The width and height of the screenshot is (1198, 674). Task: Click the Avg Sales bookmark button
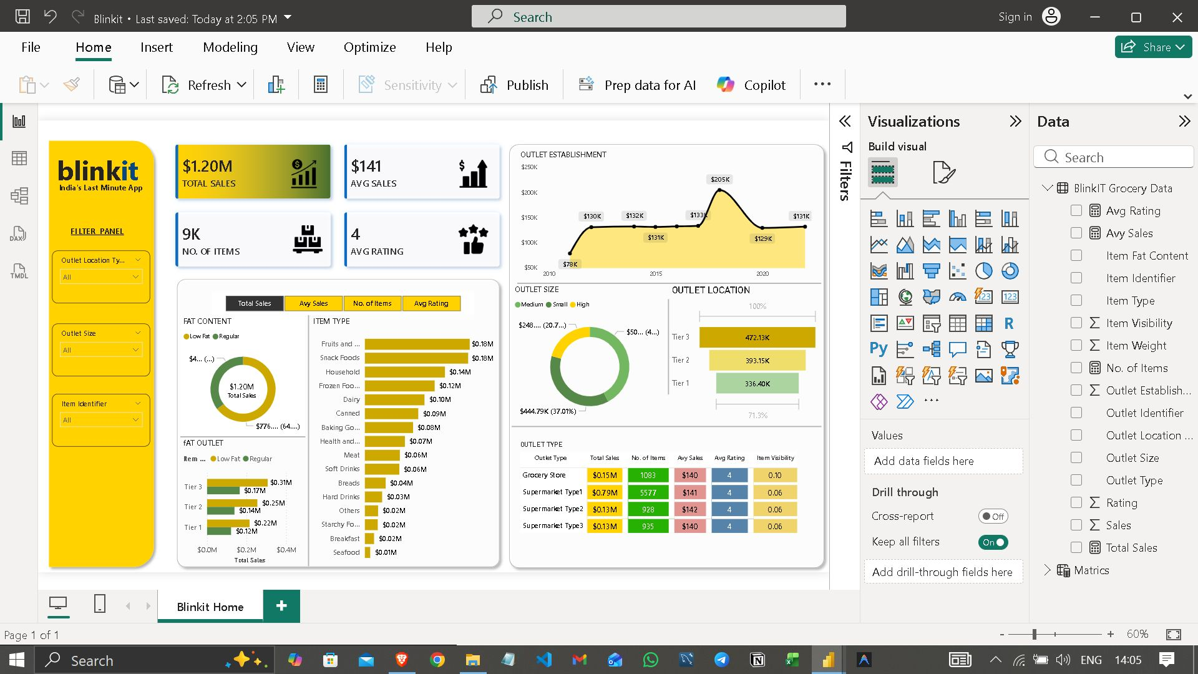click(313, 303)
